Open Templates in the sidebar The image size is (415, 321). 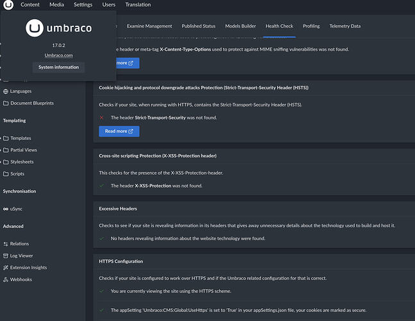click(x=21, y=138)
